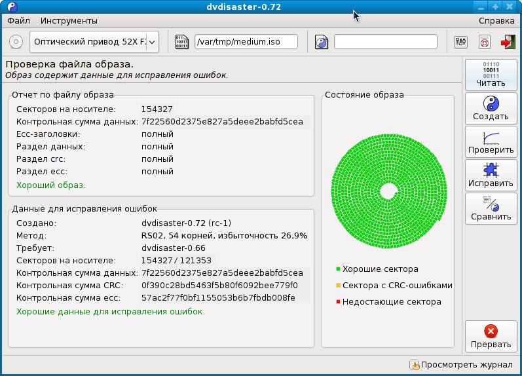Click the value '154327 / 121353'
Screen dimensions: 522x376
coord(176,261)
